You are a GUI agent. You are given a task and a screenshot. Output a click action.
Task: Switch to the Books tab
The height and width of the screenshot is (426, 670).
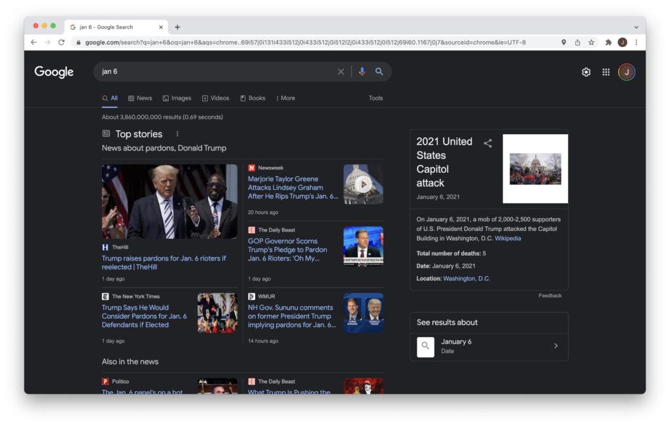point(253,98)
